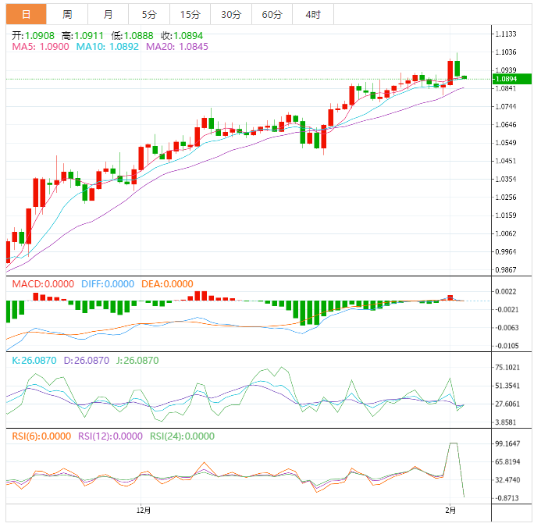Select the MA10 indicator label

click(x=107, y=47)
